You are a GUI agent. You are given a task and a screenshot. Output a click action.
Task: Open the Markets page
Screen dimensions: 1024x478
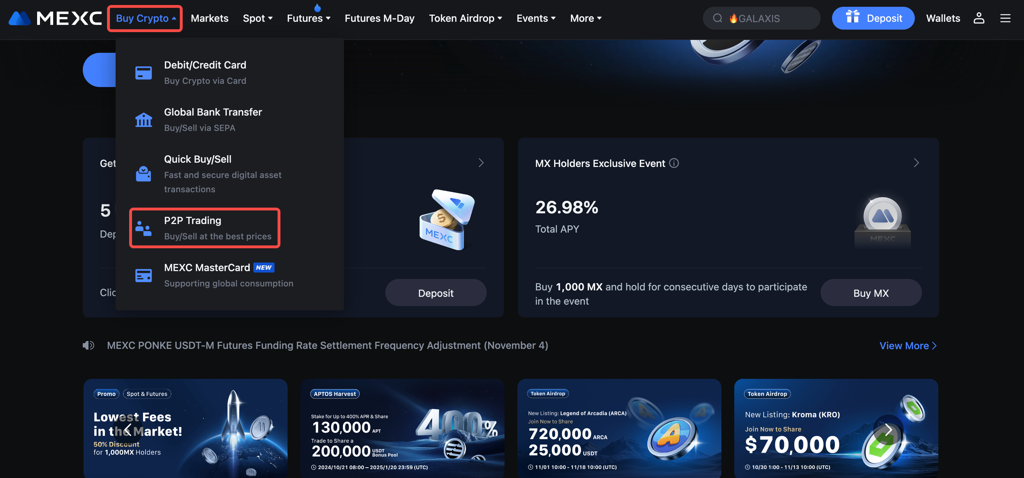click(x=209, y=18)
